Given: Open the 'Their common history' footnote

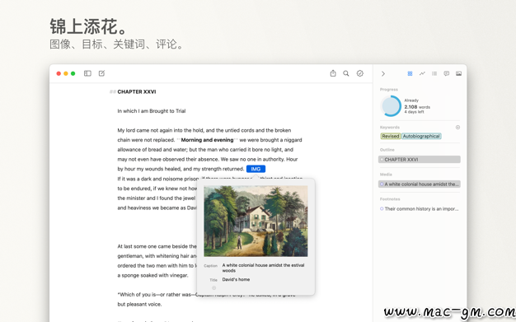Looking at the screenshot, I should 420,209.
